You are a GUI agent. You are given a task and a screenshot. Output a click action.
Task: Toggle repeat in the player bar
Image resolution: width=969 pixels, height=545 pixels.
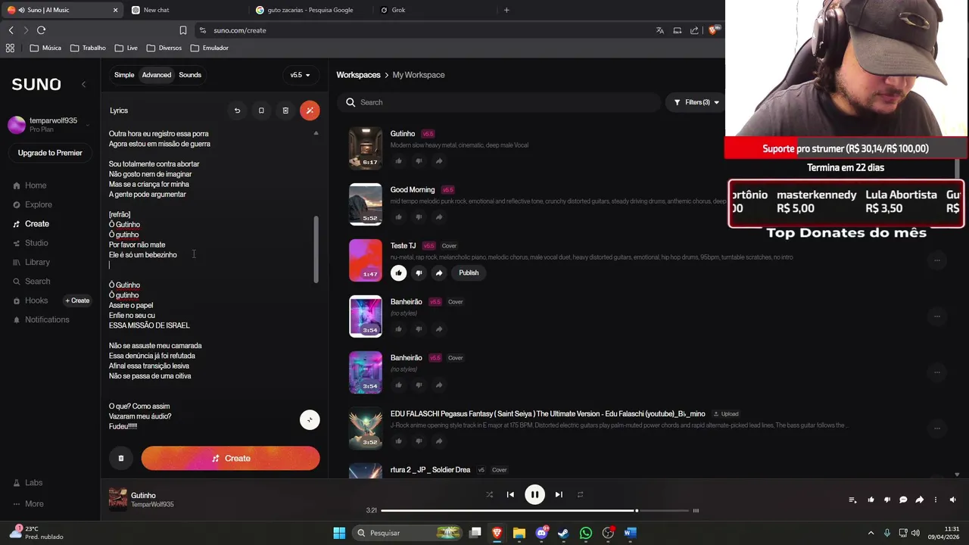pyautogui.click(x=580, y=494)
